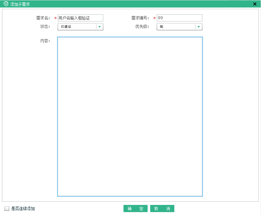The height and width of the screenshot is (216, 261).
Task: Expand the 优先级 dropdown arrow
Action: [x=198, y=27]
